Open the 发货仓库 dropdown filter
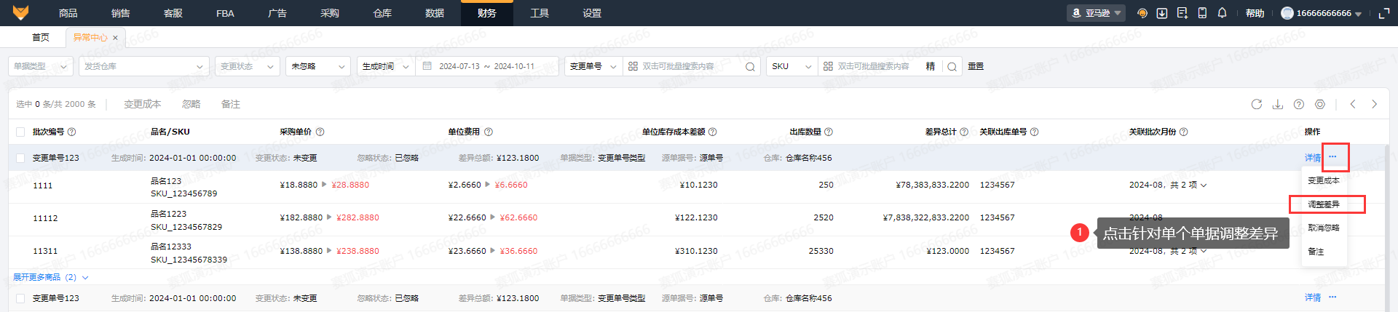 point(143,66)
